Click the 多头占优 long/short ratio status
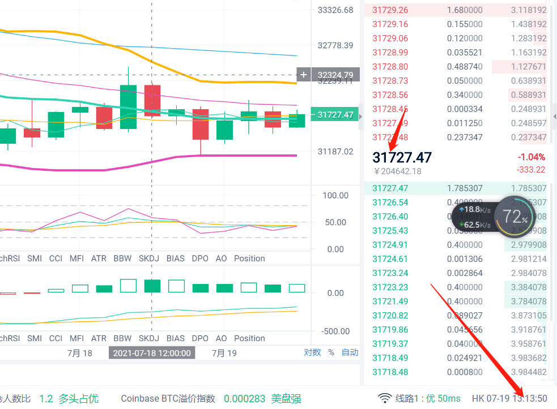 tap(79, 399)
